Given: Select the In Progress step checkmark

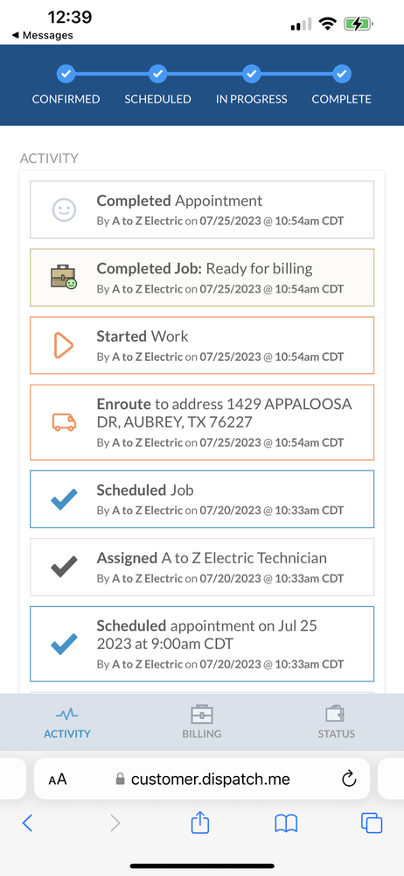Looking at the screenshot, I should tap(251, 74).
